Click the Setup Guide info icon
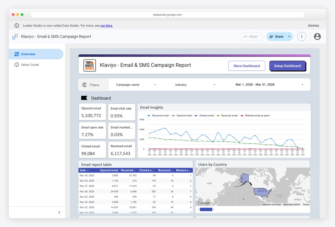Viewport: 335px width, 227px height. (17, 65)
